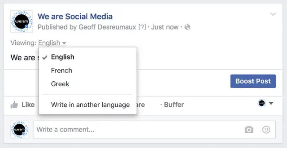Expand the arrow beside the small page avatar
The image size is (287, 148).
click(x=271, y=104)
